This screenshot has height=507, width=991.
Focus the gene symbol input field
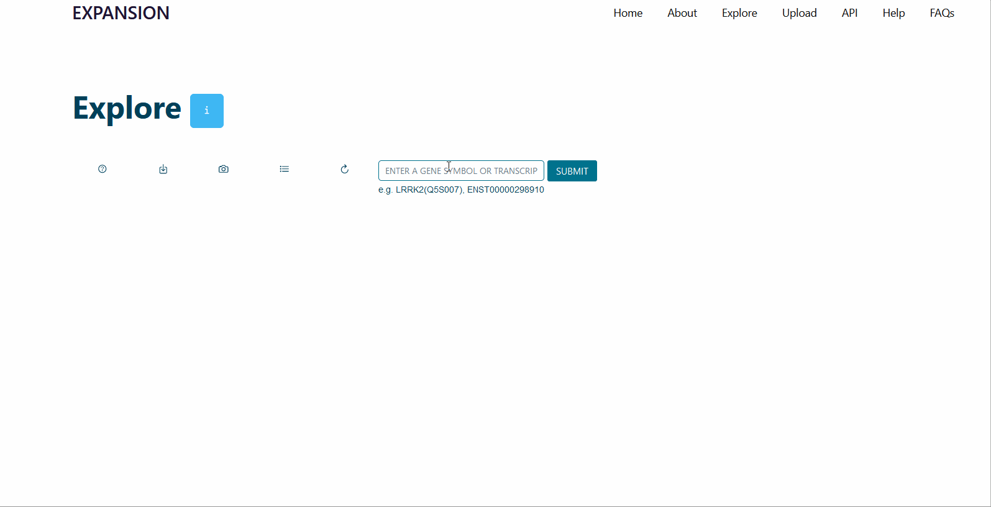point(461,171)
